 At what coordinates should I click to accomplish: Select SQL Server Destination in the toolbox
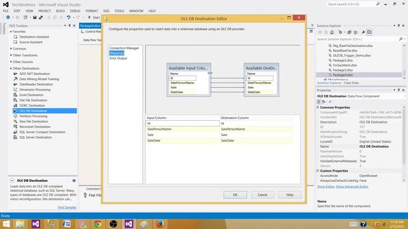click(x=36, y=137)
